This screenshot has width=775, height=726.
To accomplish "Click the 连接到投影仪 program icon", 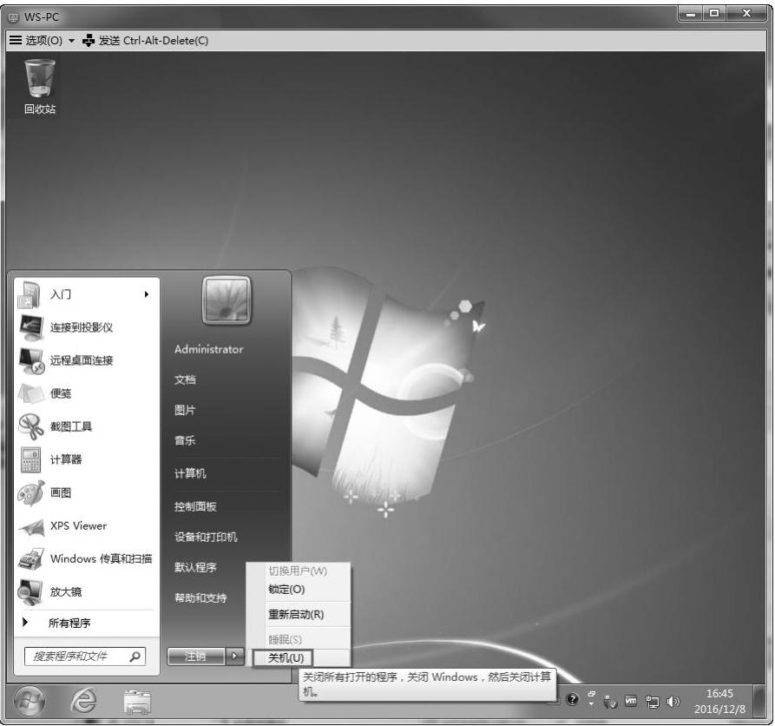I will click(30, 327).
